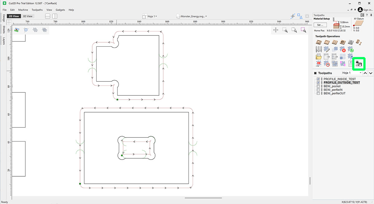Click the node snapping circle icon in view

click(x=26, y=30)
